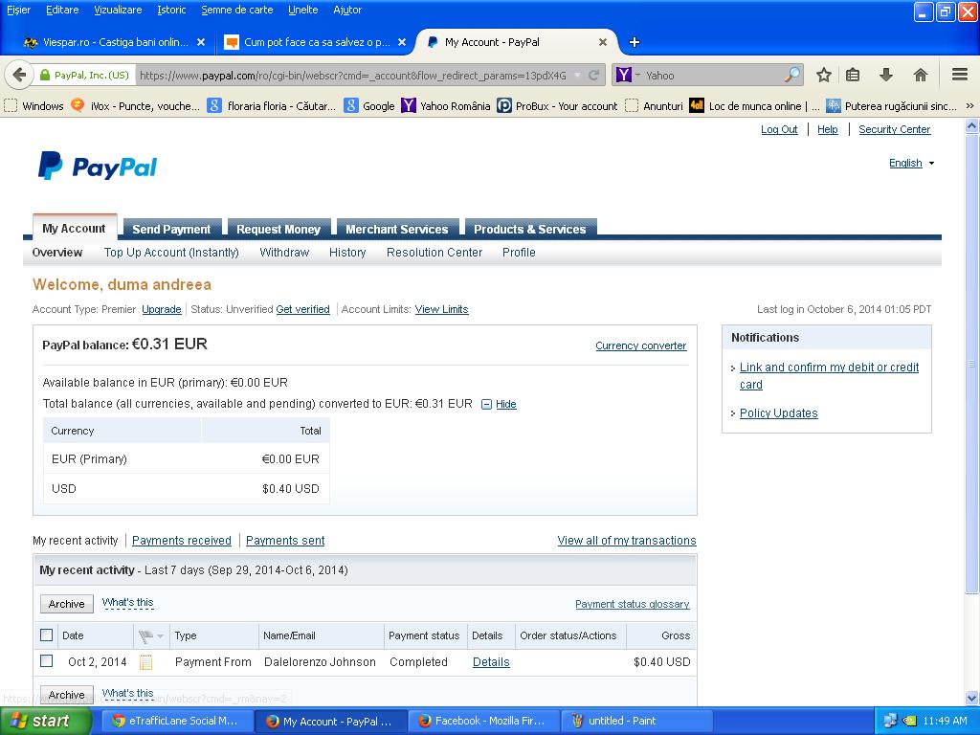Open the flag filter dropdown arrow
Screen dimensions: 980x735
[160, 636]
